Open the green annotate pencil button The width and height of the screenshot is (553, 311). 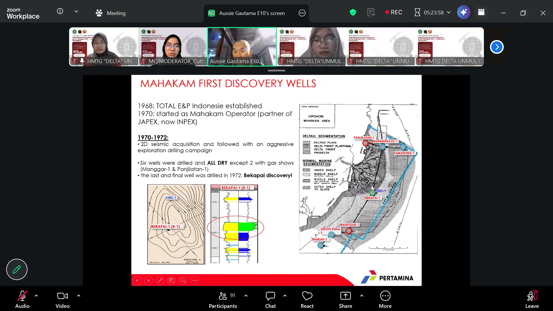click(17, 270)
